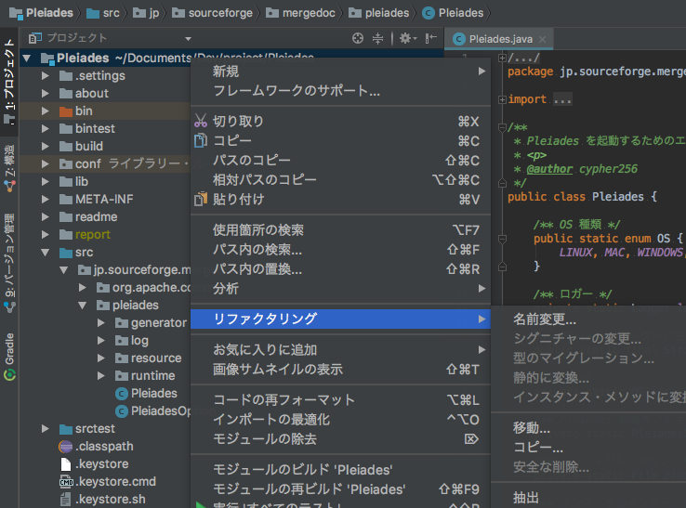Open the 1: プロジェクト side tool window
The height and width of the screenshot is (508, 686).
point(9,82)
